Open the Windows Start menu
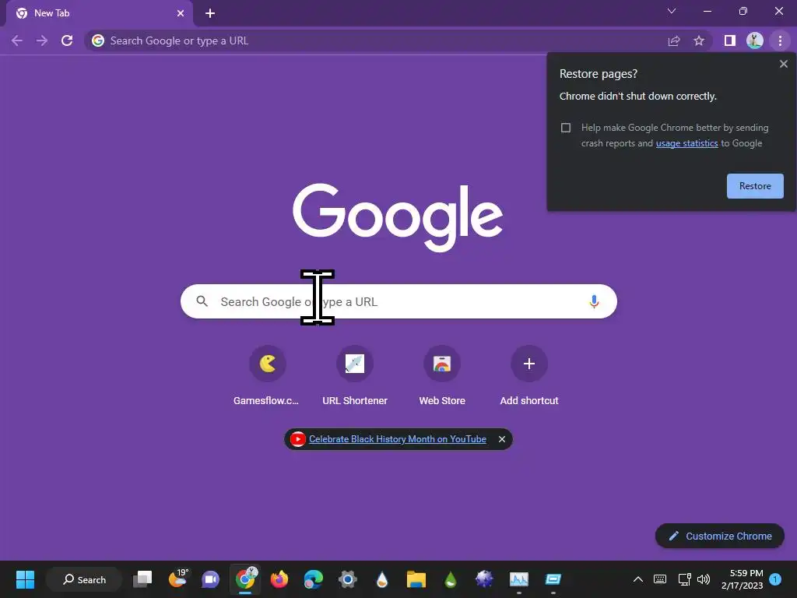This screenshot has height=598, width=797. click(x=25, y=579)
